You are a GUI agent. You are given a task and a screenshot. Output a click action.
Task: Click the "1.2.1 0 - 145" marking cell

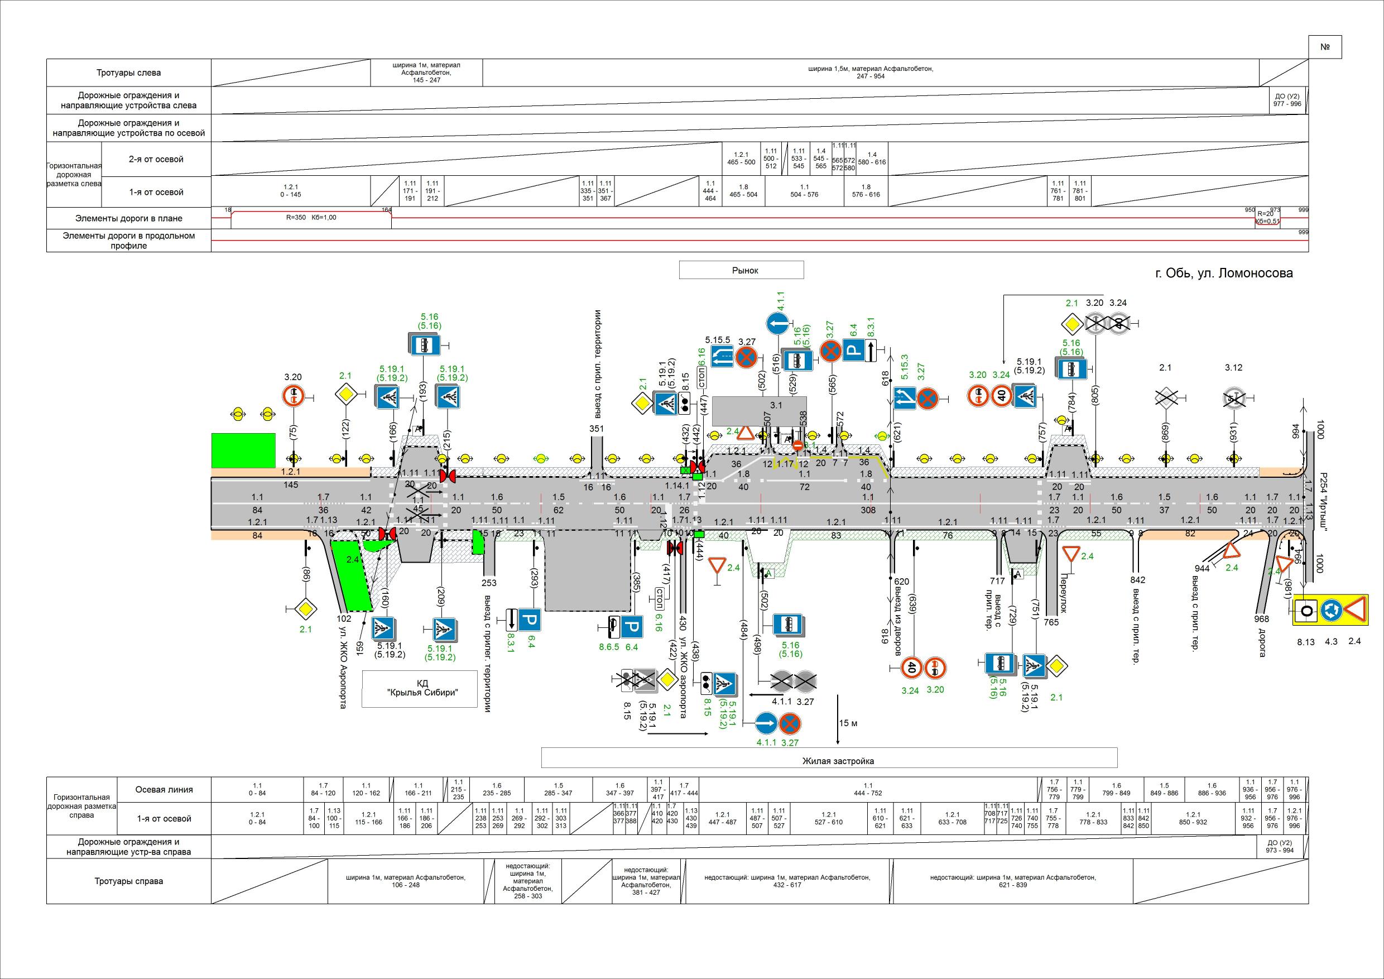click(x=291, y=191)
